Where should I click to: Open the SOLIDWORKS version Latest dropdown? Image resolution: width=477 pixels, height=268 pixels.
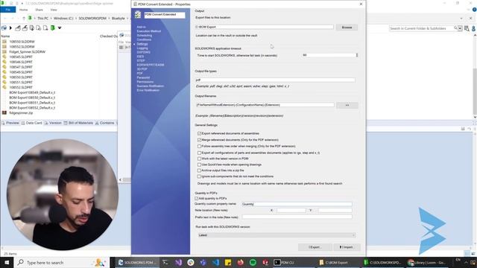(x=277, y=235)
